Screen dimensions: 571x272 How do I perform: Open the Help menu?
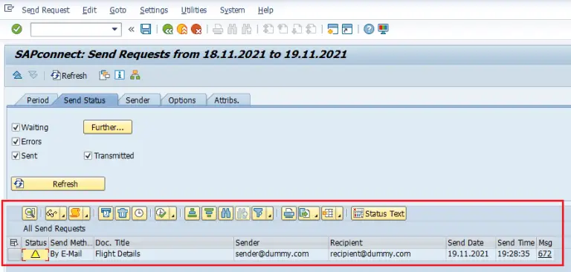[x=265, y=10]
